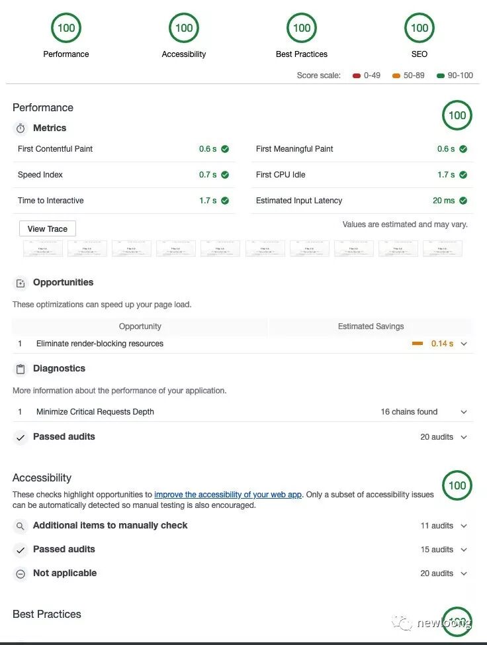The height and width of the screenshot is (645, 487).
Task: Click the Best Practices score gauge
Action: 302,28
